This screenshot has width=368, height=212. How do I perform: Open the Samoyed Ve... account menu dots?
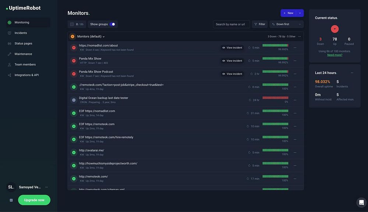pos(46,187)
